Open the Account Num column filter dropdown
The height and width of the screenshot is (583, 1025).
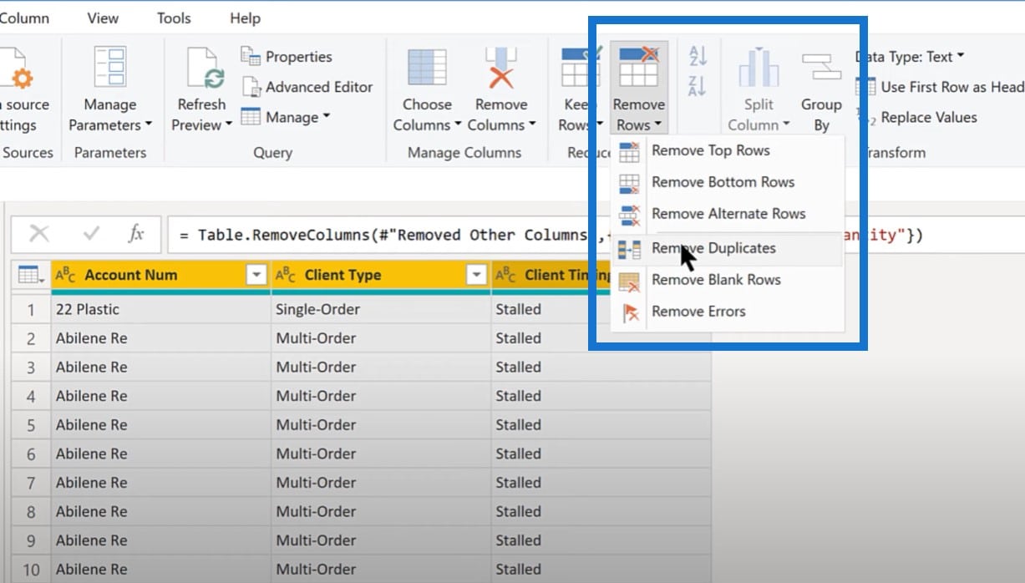pos(256,275)
